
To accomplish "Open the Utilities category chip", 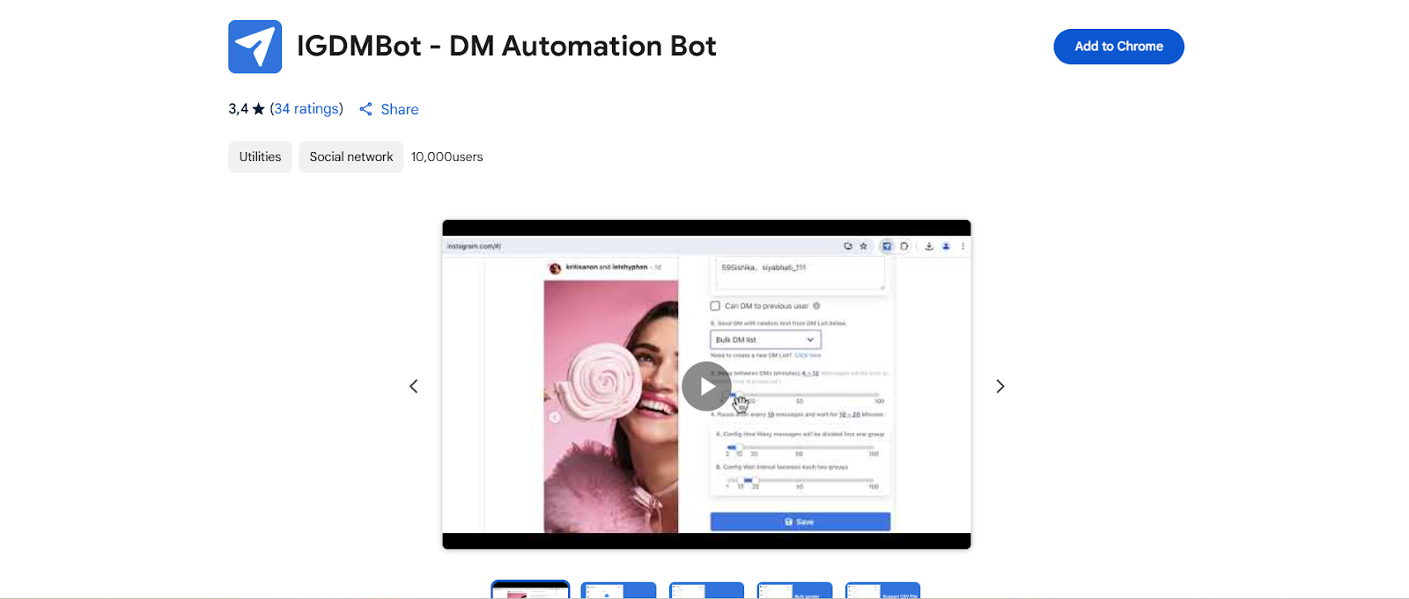I will coord(260,157).
